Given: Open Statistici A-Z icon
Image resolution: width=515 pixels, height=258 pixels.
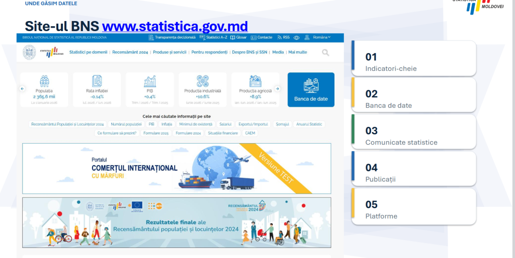Looking at the screenshot, I should pos(202,37).
